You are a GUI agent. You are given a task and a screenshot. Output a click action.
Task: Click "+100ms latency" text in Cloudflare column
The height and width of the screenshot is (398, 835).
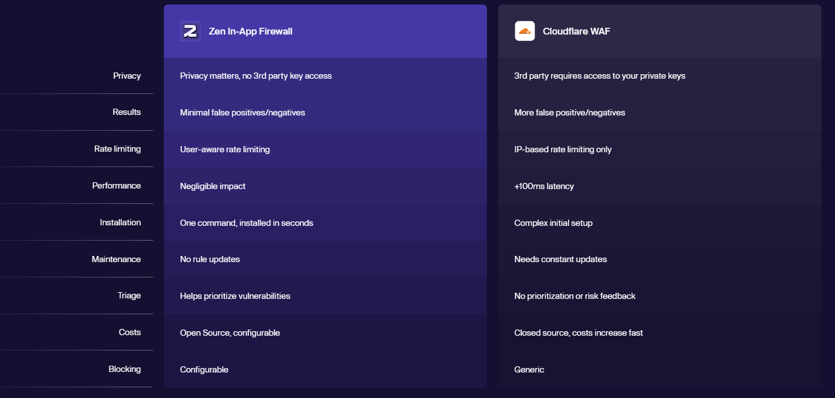(x=544, y=186)
